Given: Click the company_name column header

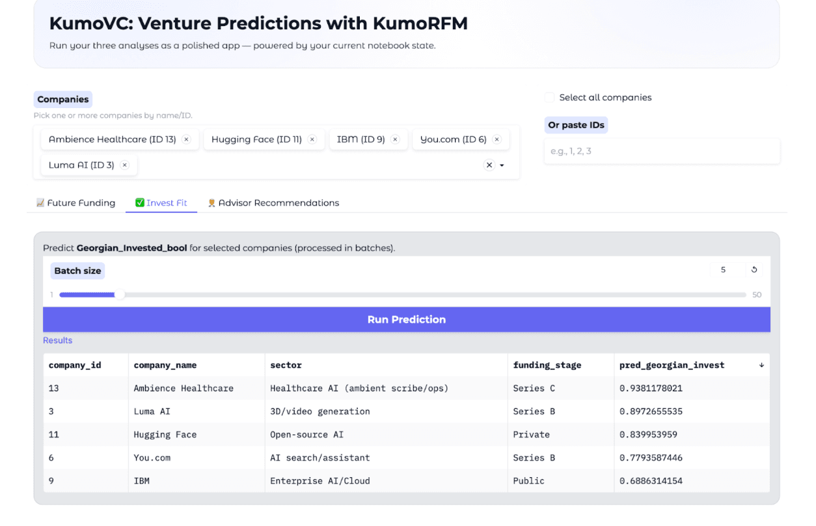Looking at the screenshot, I should 165,365.
